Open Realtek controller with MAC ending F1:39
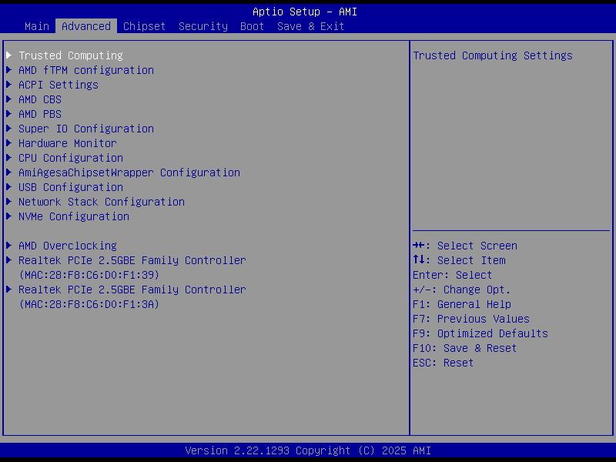 tap(132, 267)
